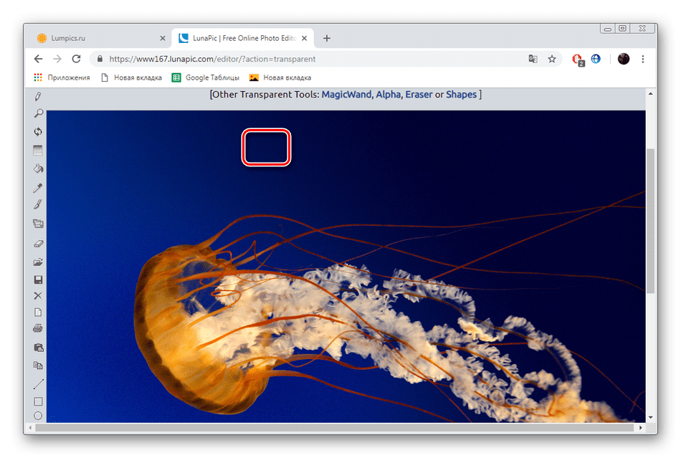Select the Pencil tool in left toolbar
The image size is (681, 458).
pyautogui.click(x=38, y=96)
